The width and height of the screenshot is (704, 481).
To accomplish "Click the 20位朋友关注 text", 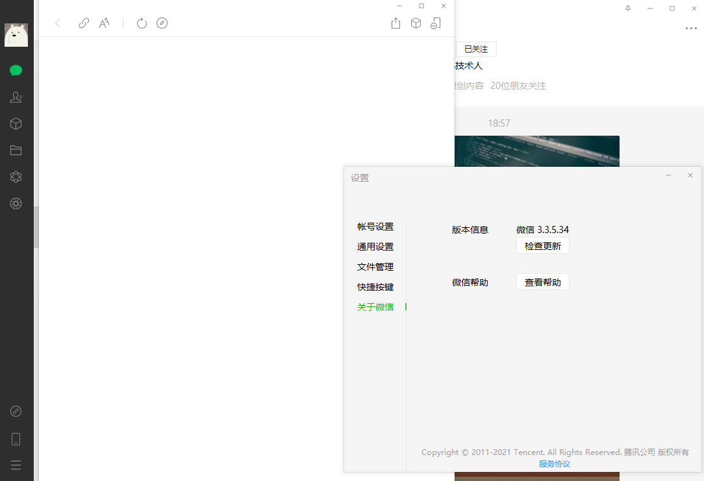I will [518, 86].
